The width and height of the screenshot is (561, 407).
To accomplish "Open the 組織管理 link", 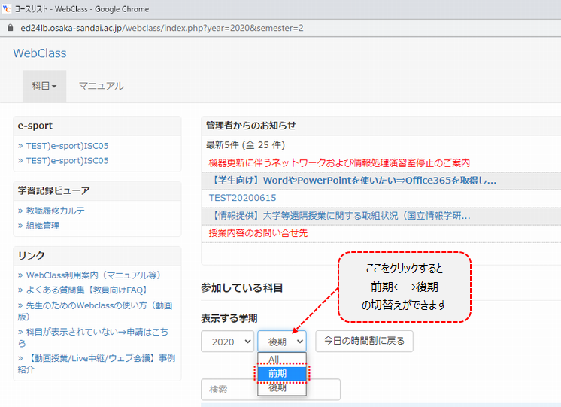I will (43, 226).
